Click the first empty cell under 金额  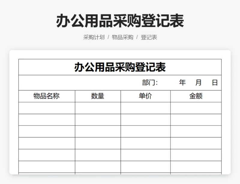click(196, 108)
